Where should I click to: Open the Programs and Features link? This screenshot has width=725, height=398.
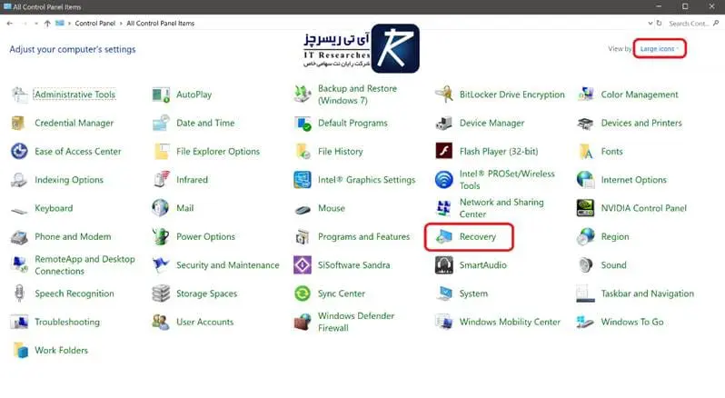click(x=363, y=237)
